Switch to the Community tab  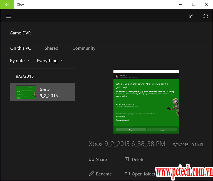tap(84, 48)
